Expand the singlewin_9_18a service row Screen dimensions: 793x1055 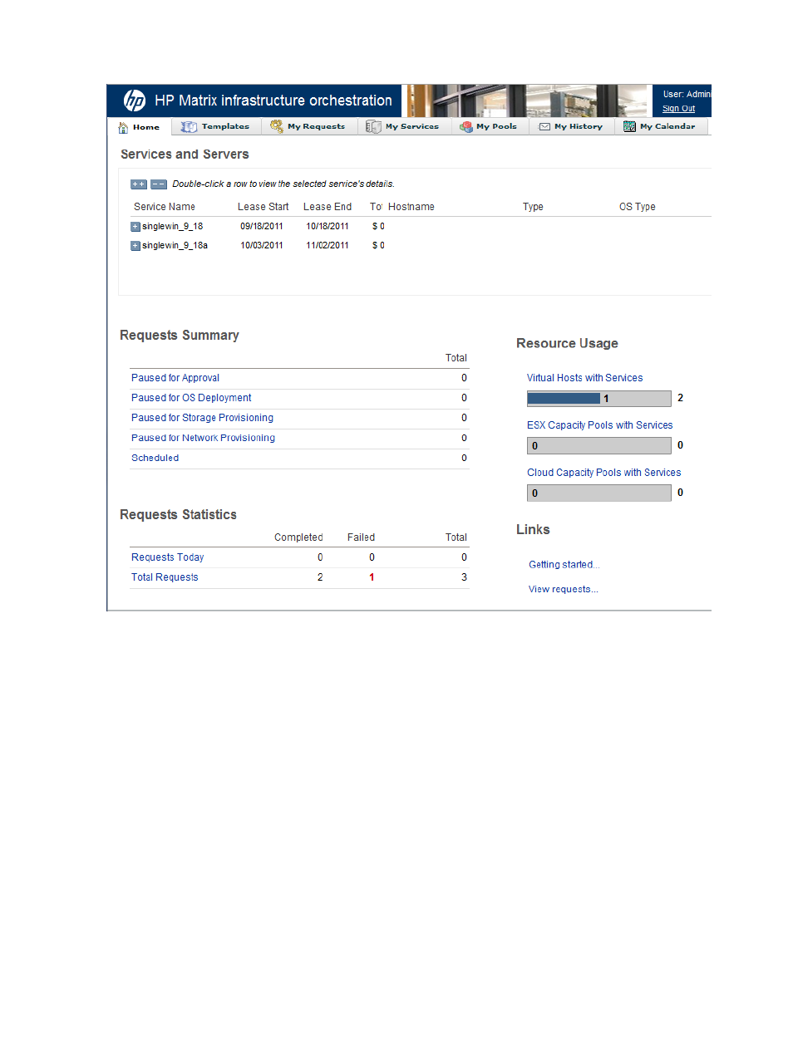135,246
